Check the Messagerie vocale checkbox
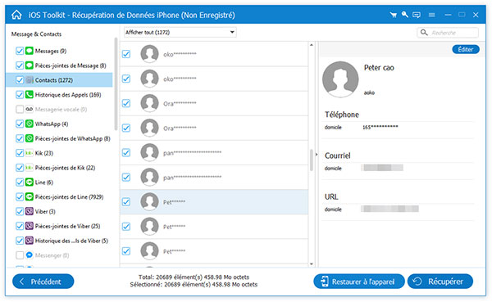 (x=20, y=109)
